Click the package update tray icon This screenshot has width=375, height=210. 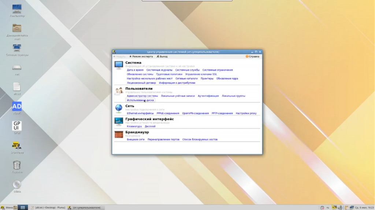point(322,207)
